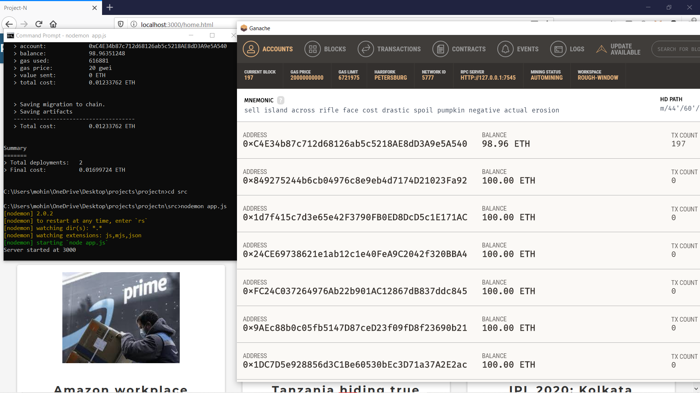Maximize the Command Prompt window
The image size is (700, 393).
coord(212,35)
